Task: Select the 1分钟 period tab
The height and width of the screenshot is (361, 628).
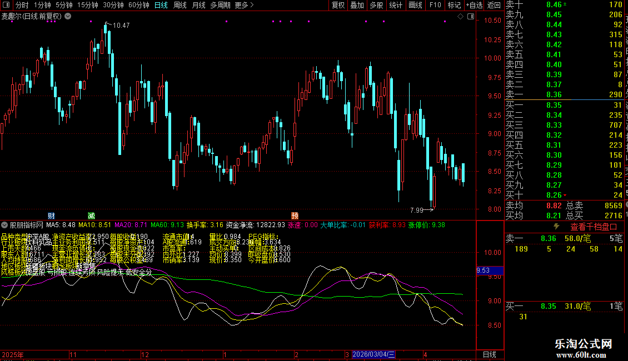Action: 42,5
